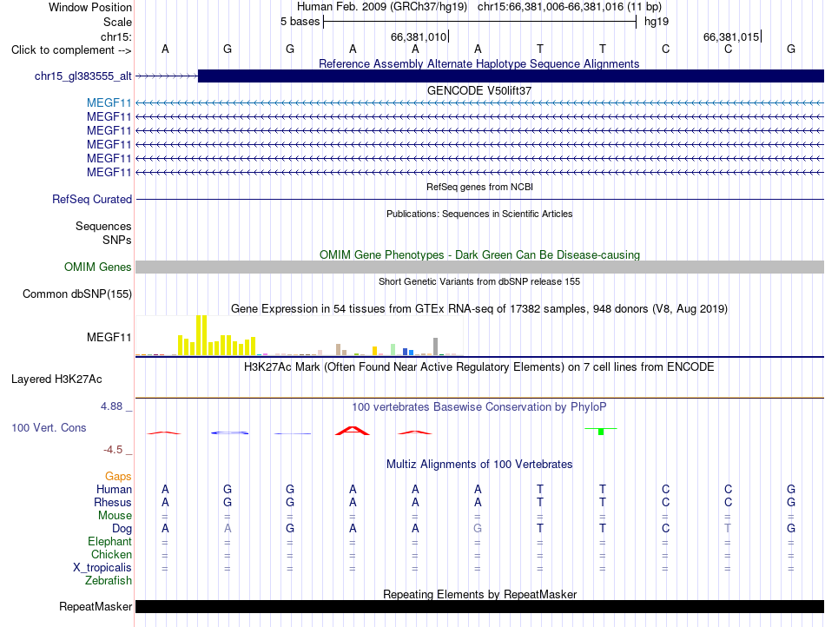Click the Gaps label in Multiz track
Viewport: 825px width, 627px height.
118,476
